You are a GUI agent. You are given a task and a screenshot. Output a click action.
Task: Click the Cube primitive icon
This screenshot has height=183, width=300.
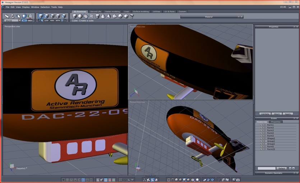[74, 16]
